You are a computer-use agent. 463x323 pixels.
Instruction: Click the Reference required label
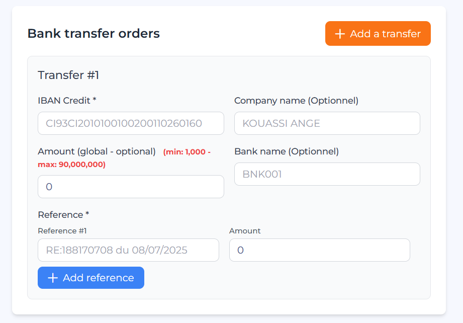[x=63, y=214]
